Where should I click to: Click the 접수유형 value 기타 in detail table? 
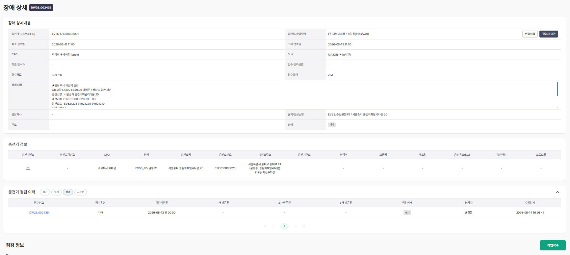point(330,75)
